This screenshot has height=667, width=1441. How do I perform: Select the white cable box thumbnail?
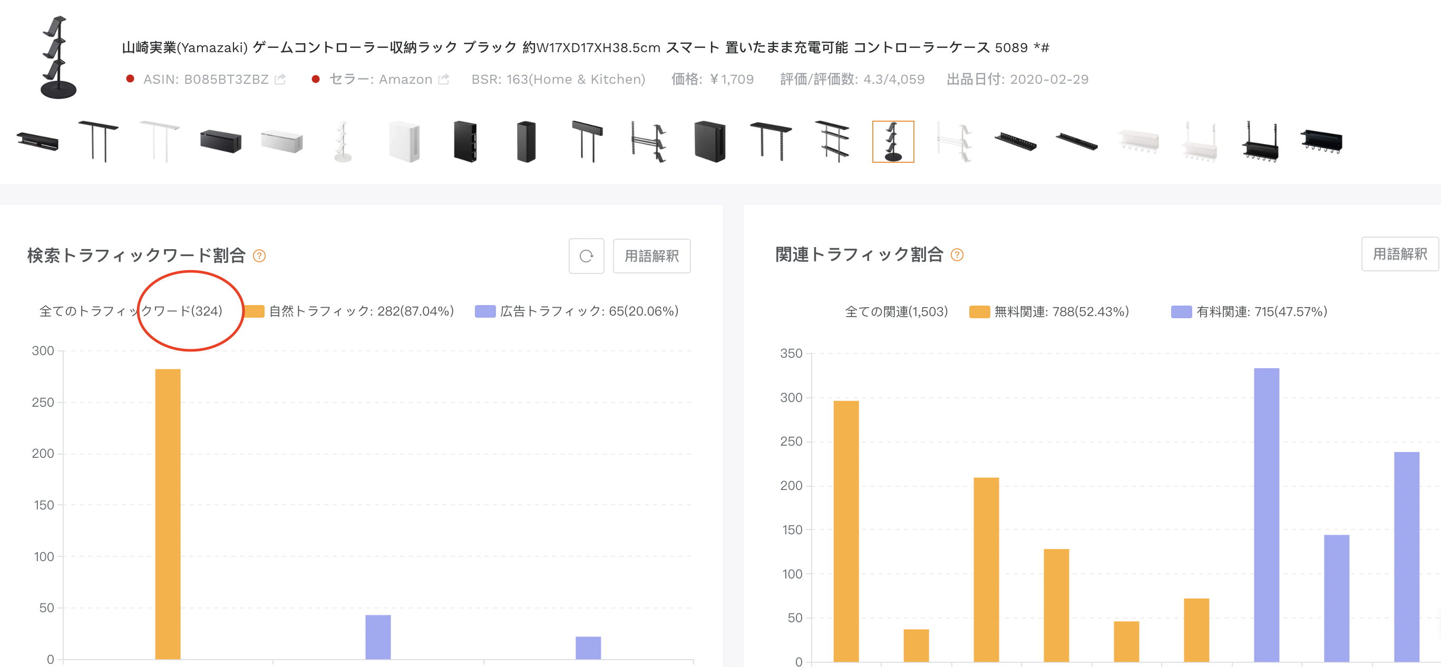tap(282, 141)
